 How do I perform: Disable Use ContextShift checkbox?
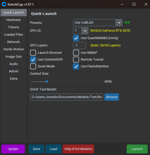33,60
